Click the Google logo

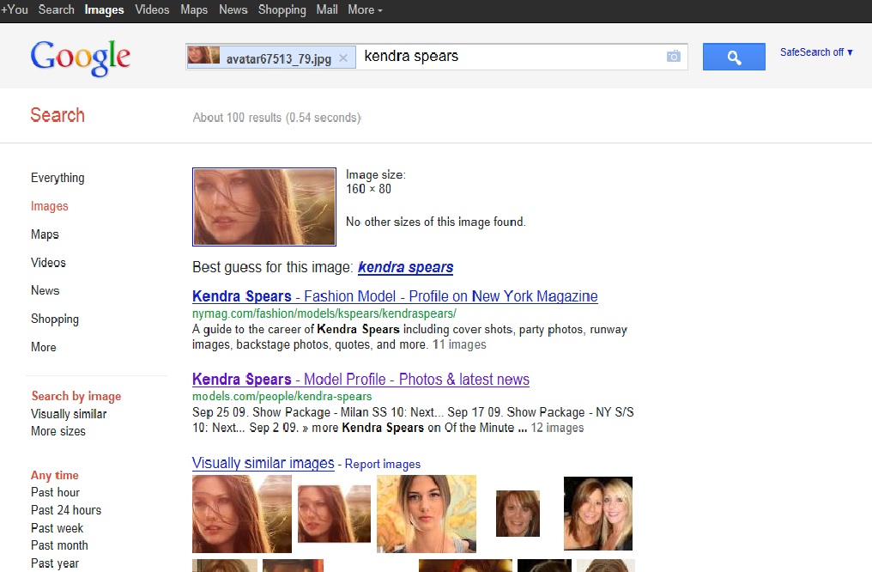tap(81, 57)
